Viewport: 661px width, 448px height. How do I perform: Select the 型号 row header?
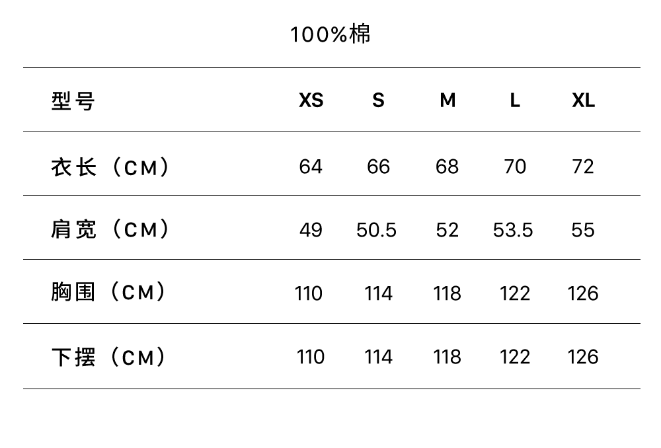[73, 100]
